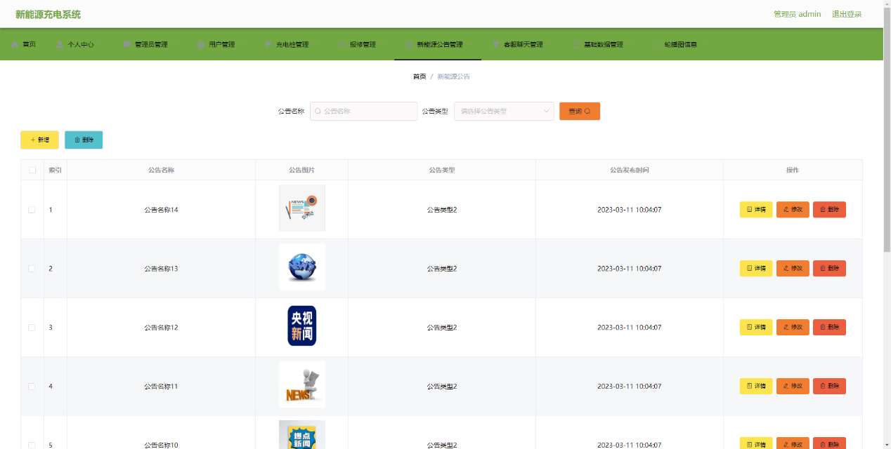Tick the checkbox for row 公告名称10
Screen dimensions: 891x449
tap(32, 445)
